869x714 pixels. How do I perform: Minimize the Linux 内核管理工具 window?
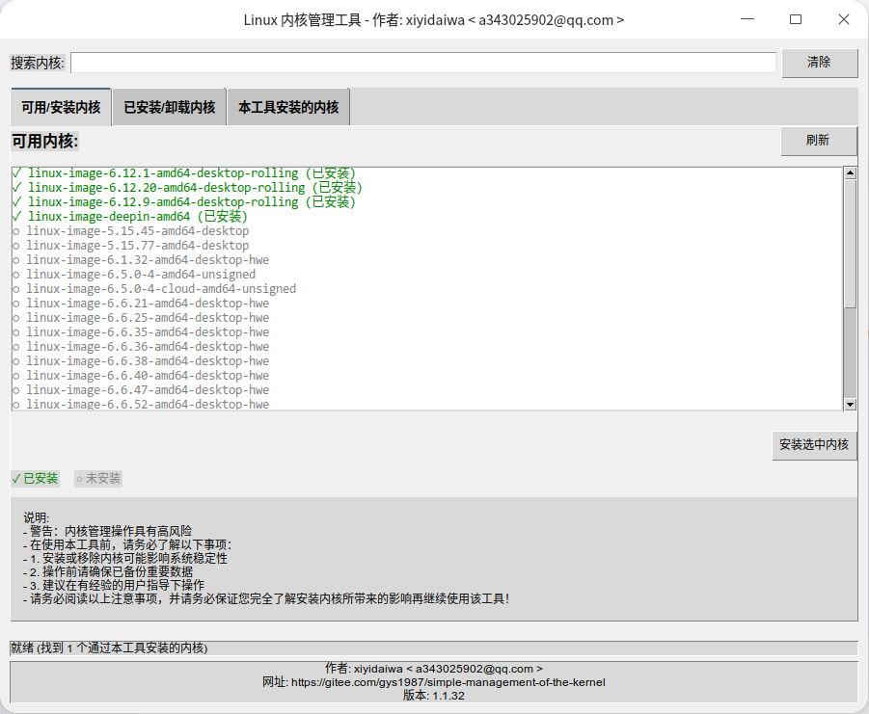tap(747, 19)
